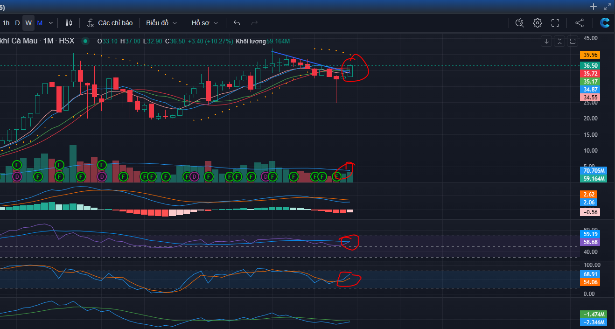This screenshot has width=615, height=329.
Task: Click the green 36.50 last price label
Action: click(591, 66)
